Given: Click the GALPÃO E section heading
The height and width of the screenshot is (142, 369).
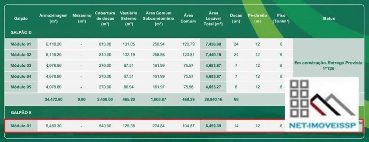Looking at the screenshot, I should coord(21,113).
